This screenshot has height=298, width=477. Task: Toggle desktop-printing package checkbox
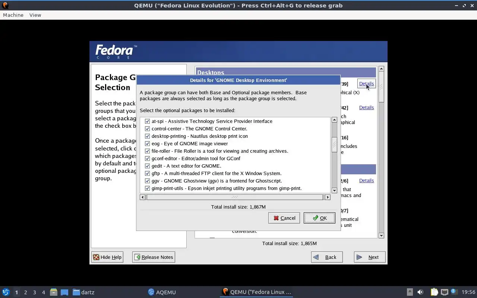(147, 136)
